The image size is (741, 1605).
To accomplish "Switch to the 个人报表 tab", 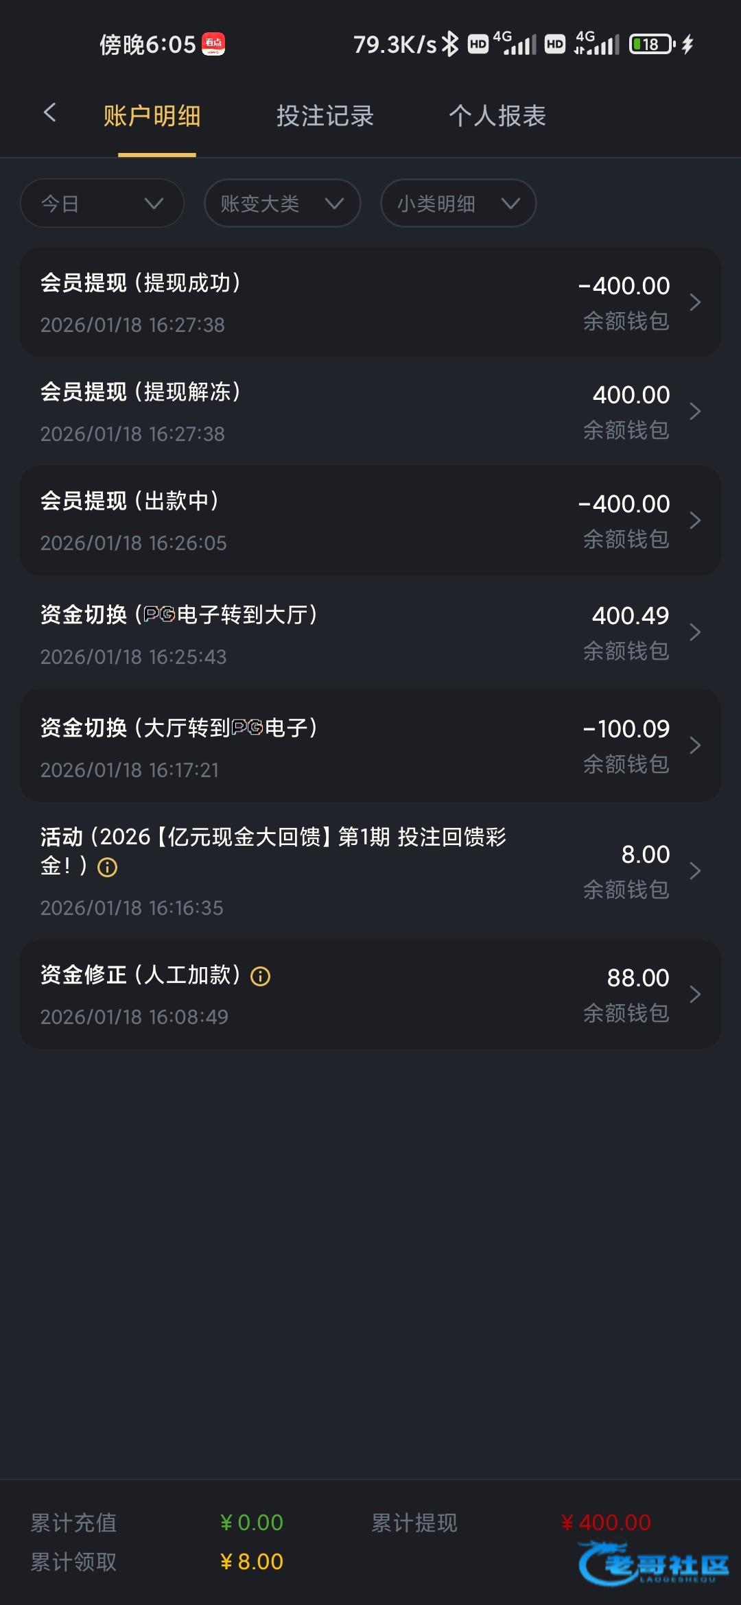I will pos(497,116).
